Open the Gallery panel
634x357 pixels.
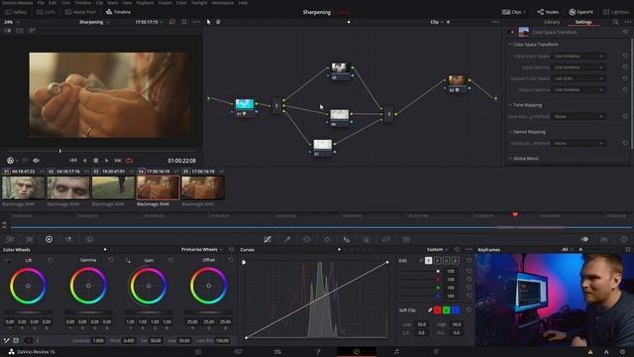16,12
